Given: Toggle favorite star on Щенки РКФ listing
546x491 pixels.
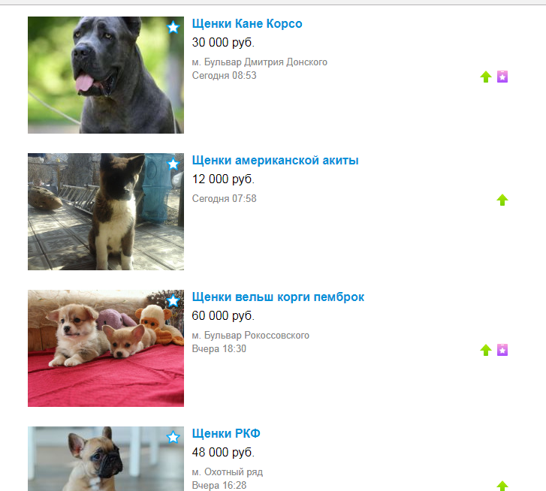Looking at the screenshot, I should [x=173, y=437].
